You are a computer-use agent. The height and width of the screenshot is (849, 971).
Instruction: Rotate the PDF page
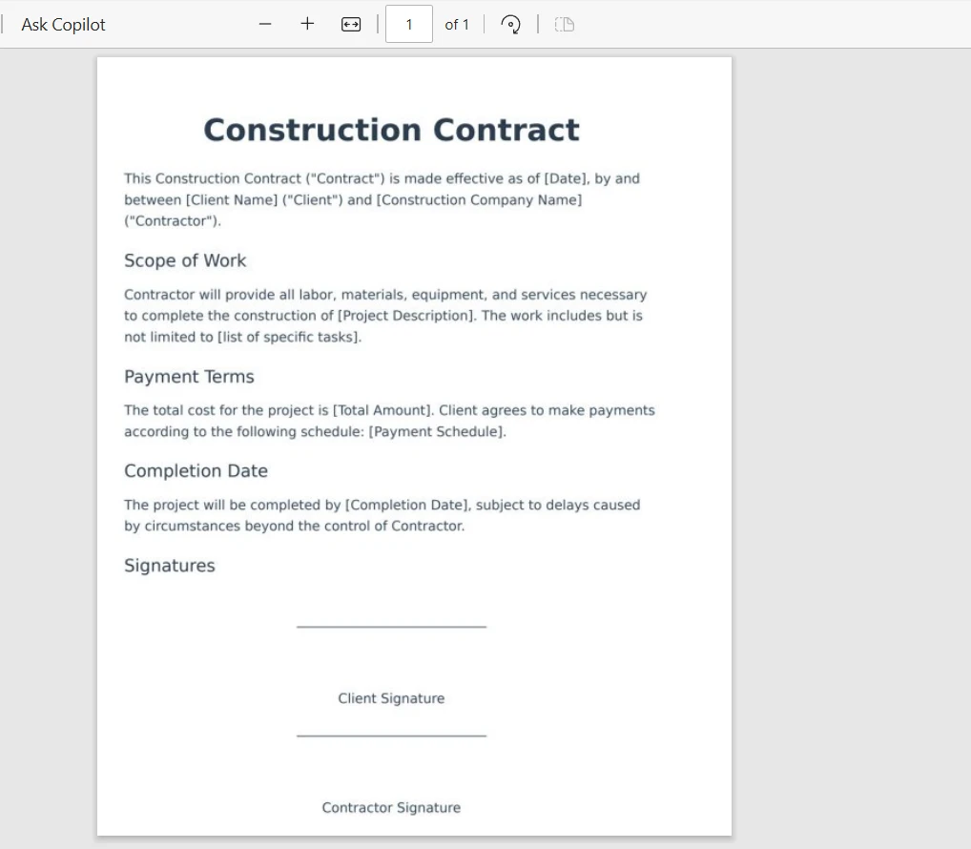pos(510,25)
